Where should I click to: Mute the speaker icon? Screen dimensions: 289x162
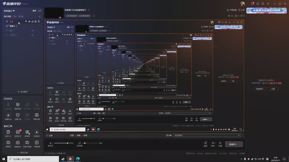pyautogui.click(x=79, y=143)
